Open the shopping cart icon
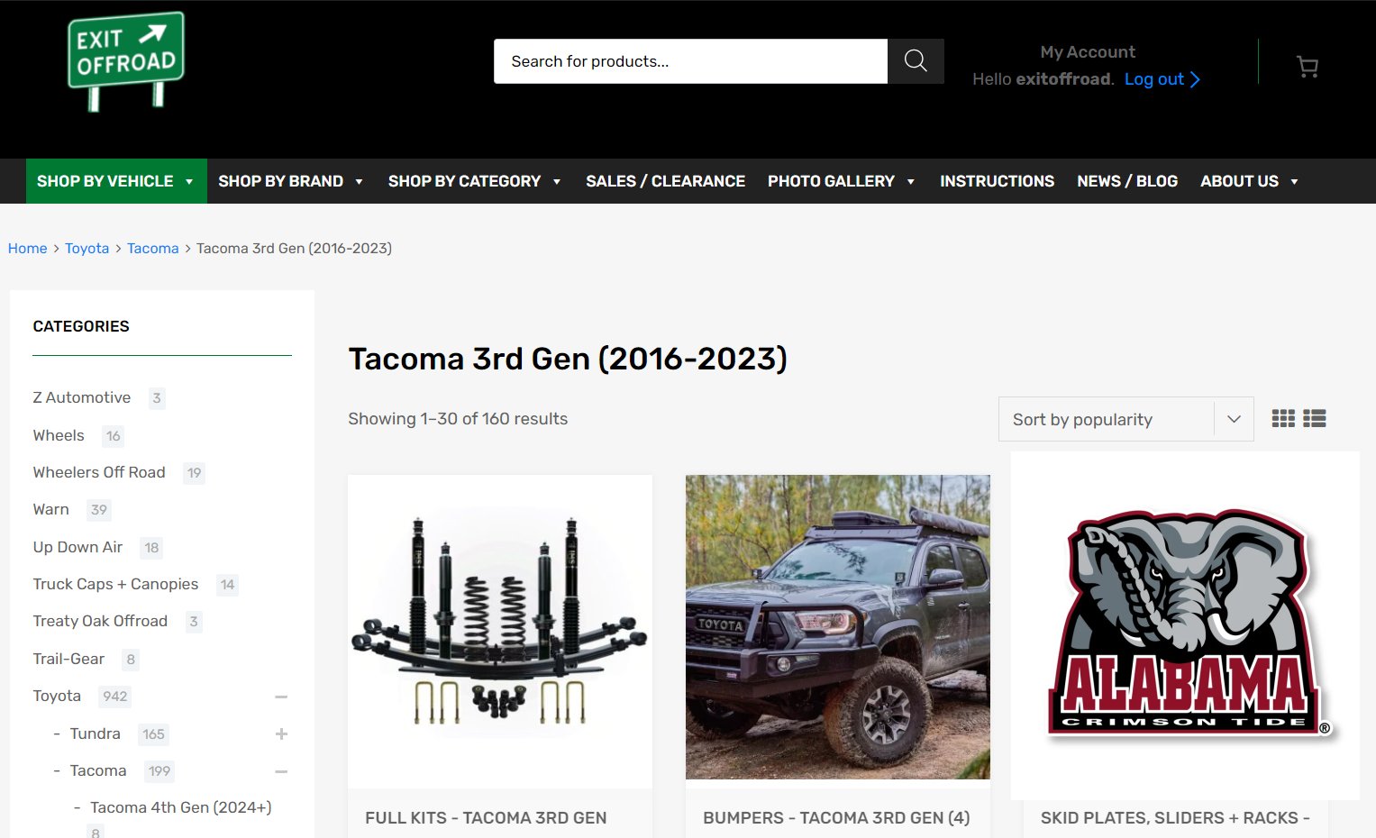Screen dimensions: 1376x838 click(x=1307, y=67)
